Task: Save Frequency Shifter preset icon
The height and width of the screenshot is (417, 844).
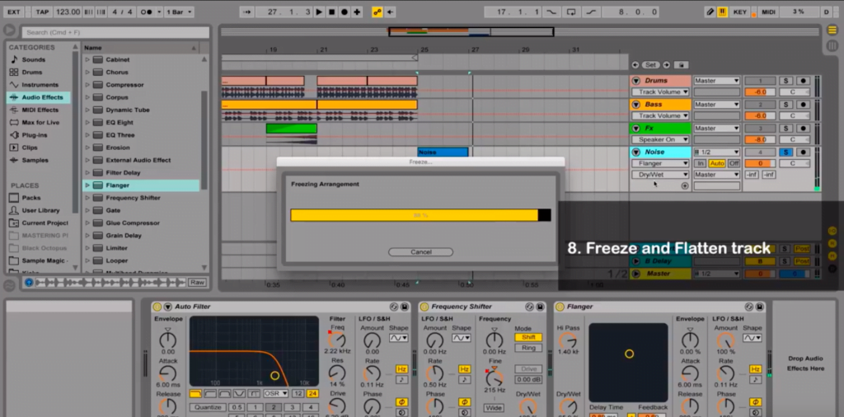Action: point(540,307)
